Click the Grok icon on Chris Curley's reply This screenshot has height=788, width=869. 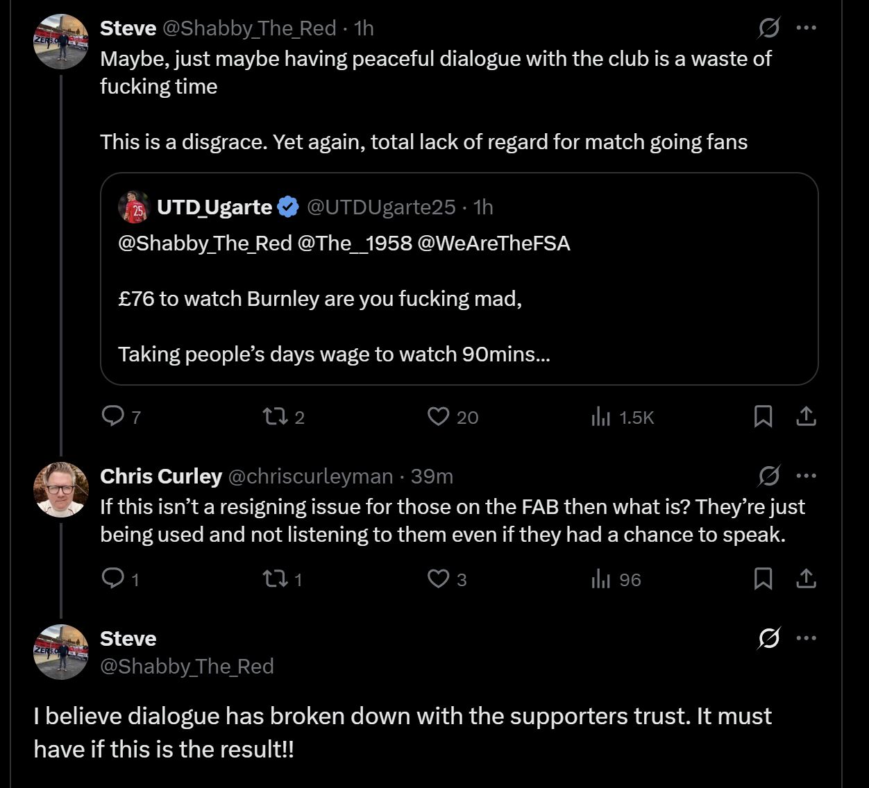pyautogui.click(x=768, y=477)
